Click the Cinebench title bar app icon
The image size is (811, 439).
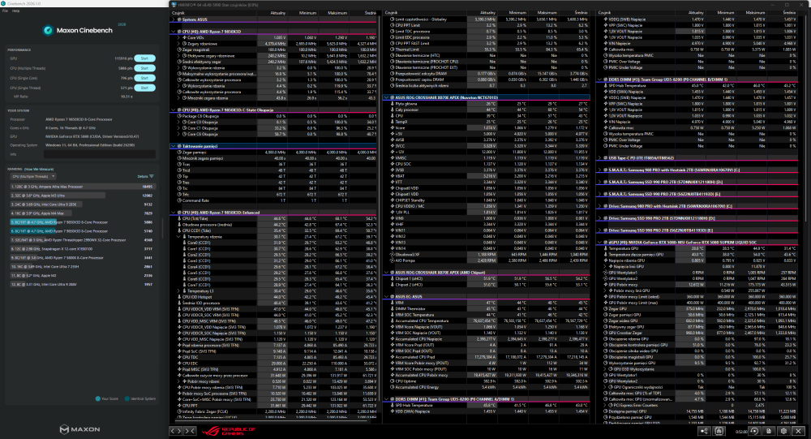(4, 3)
